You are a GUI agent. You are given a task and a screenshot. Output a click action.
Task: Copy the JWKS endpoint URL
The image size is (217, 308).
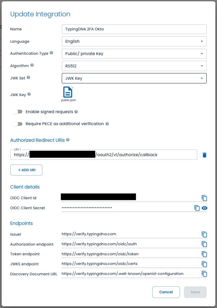(204, 264)
